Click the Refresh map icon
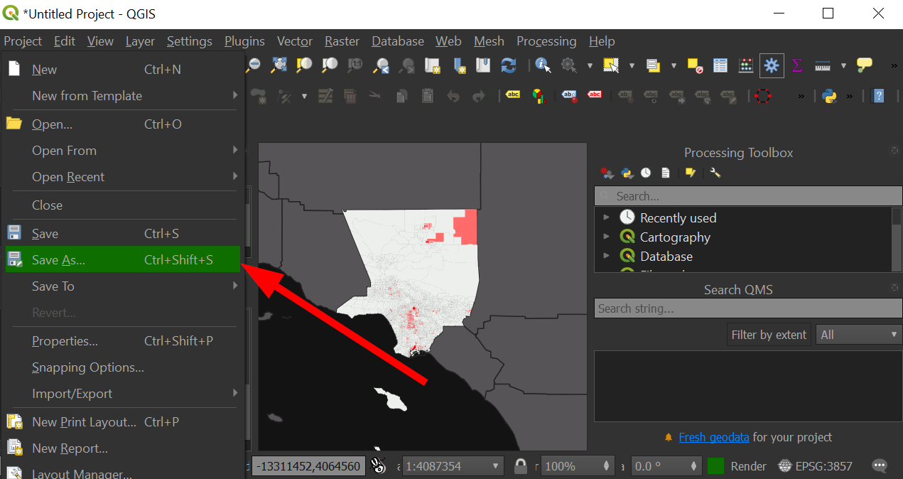 pyautogui.click(x=509, y=65)
